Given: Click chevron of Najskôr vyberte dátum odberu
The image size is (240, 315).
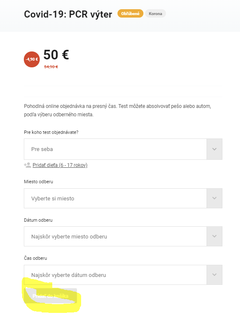Looking at the screenshot, I should pos(214,274).
